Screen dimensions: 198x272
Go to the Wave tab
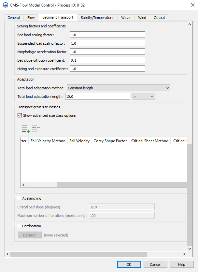click(x=126, y=18)
